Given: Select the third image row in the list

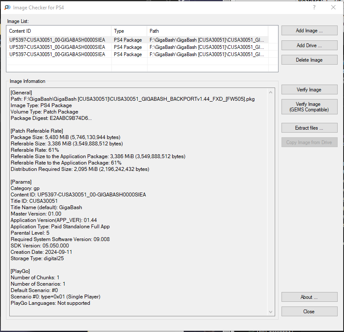Looking at the screenshot, I should 137,54.
